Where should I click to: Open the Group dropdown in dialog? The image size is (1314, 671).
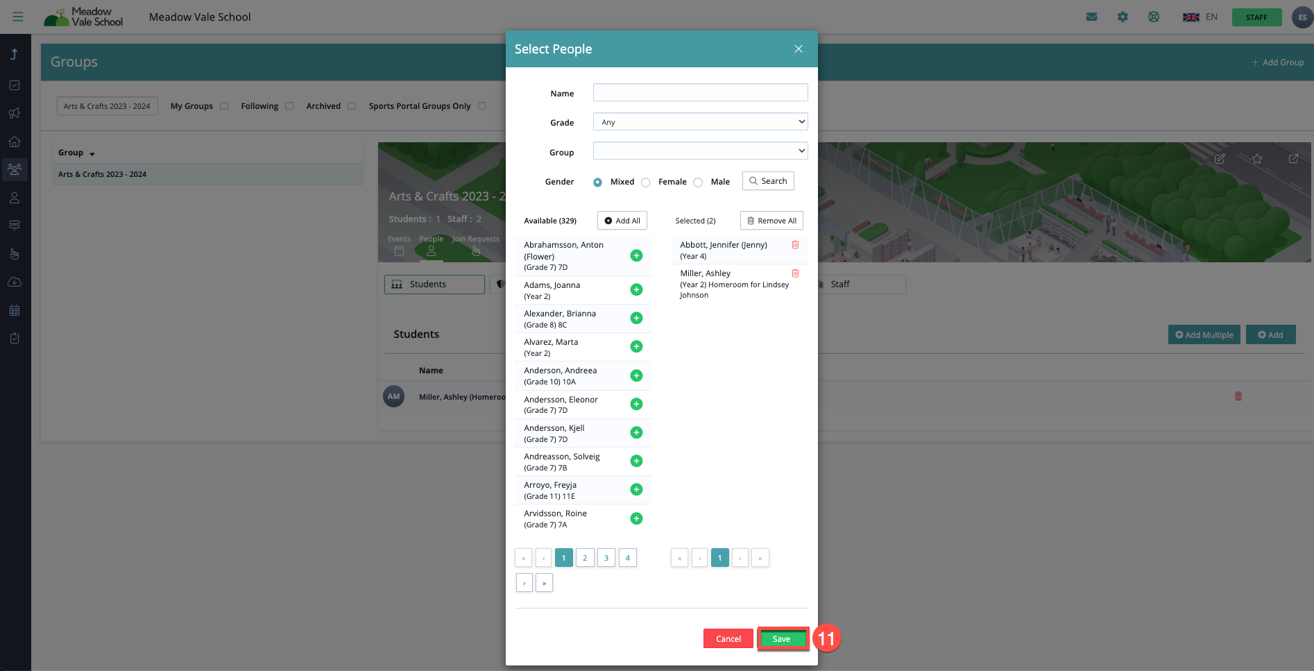699,151
